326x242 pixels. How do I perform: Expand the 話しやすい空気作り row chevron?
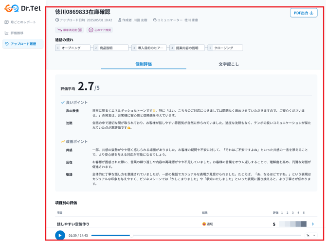point(313,224)
